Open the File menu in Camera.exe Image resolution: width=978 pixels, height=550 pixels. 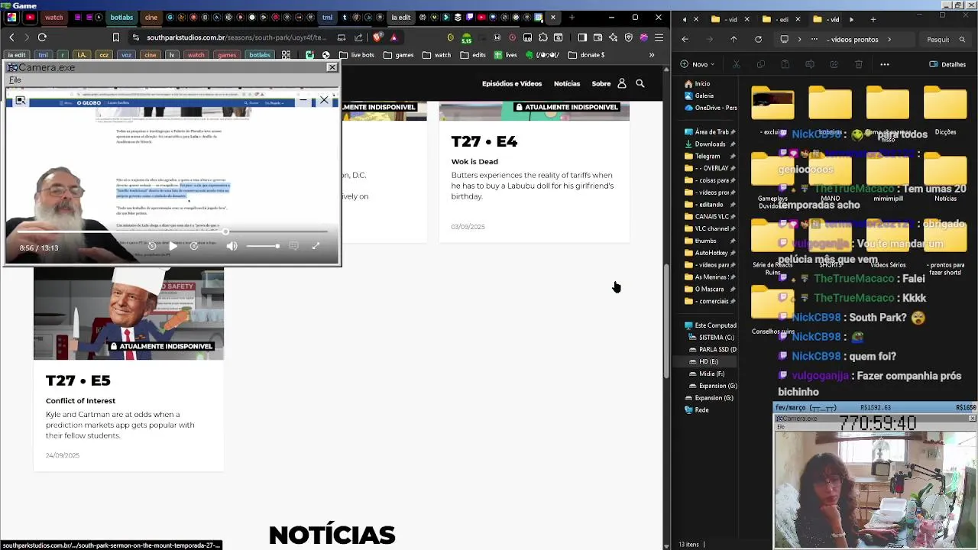click(15, 79)
